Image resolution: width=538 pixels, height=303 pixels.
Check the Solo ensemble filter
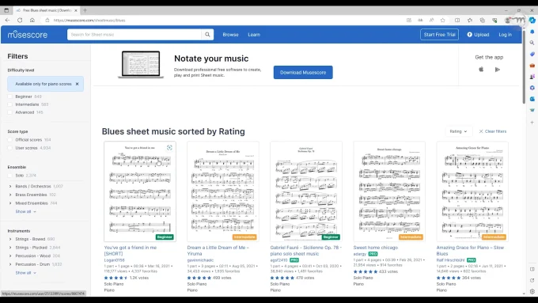pos(10,176)
